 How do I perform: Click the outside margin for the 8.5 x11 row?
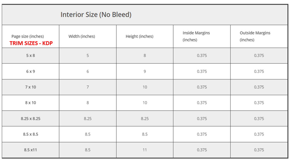click(x=259, y=150)
